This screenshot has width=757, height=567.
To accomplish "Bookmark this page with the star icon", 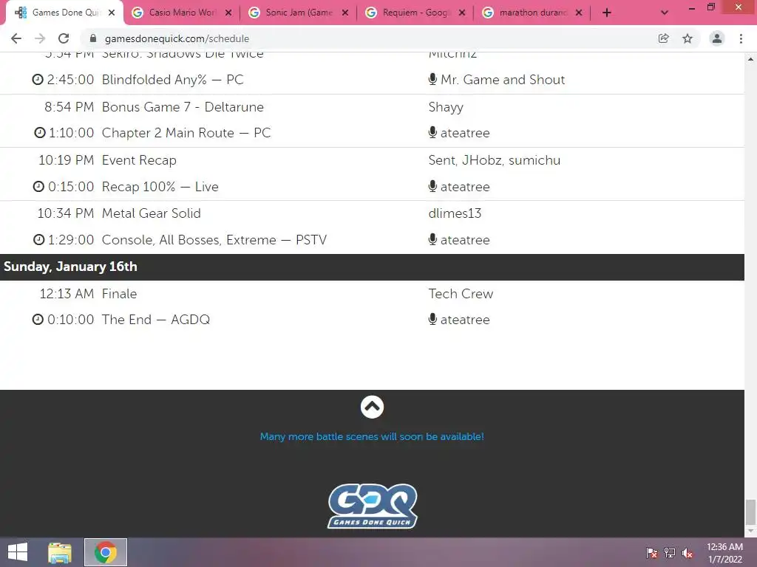I will (688, 38).
